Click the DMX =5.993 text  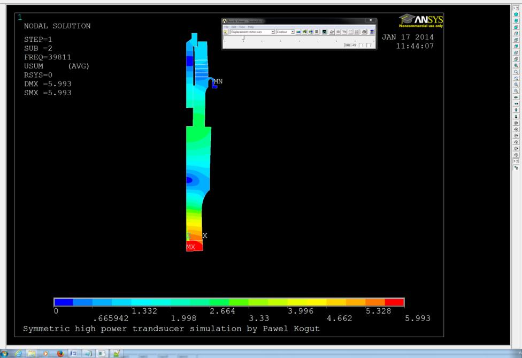click(48, 84)
